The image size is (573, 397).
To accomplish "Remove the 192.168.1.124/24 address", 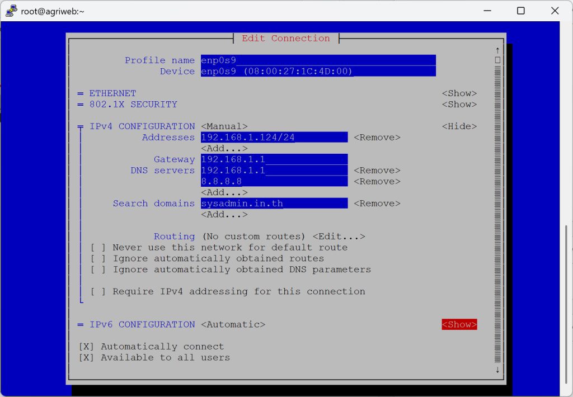I will 377,138.
